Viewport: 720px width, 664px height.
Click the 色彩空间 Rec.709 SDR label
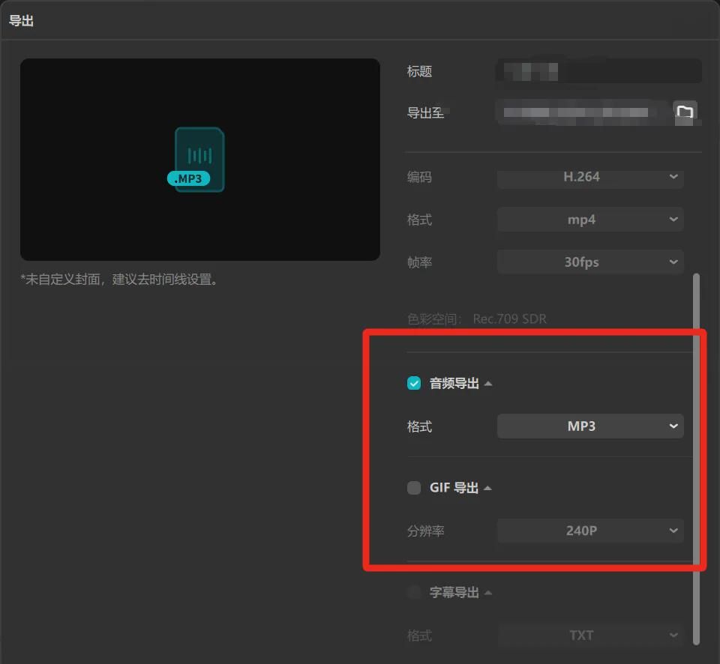[476, 319]
